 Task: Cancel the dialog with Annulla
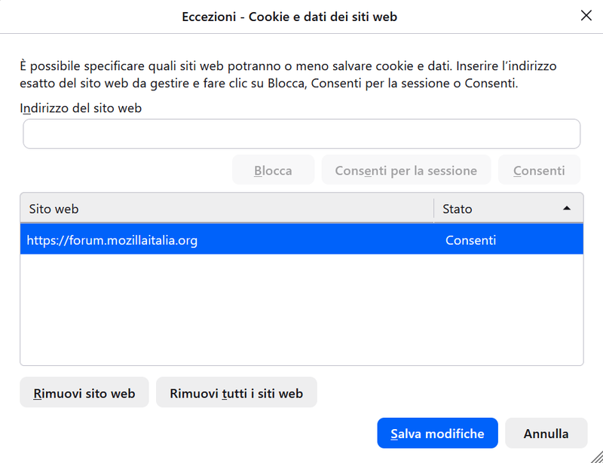pyautogui.click(x=546, y=433)
